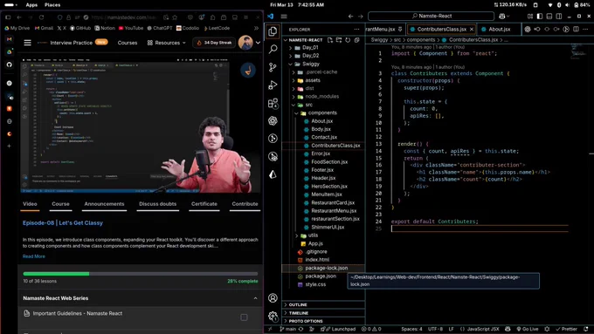Screen dimensions: 594x334
Task: Click the Go Live status bar button
Action: tap(528, 329)
